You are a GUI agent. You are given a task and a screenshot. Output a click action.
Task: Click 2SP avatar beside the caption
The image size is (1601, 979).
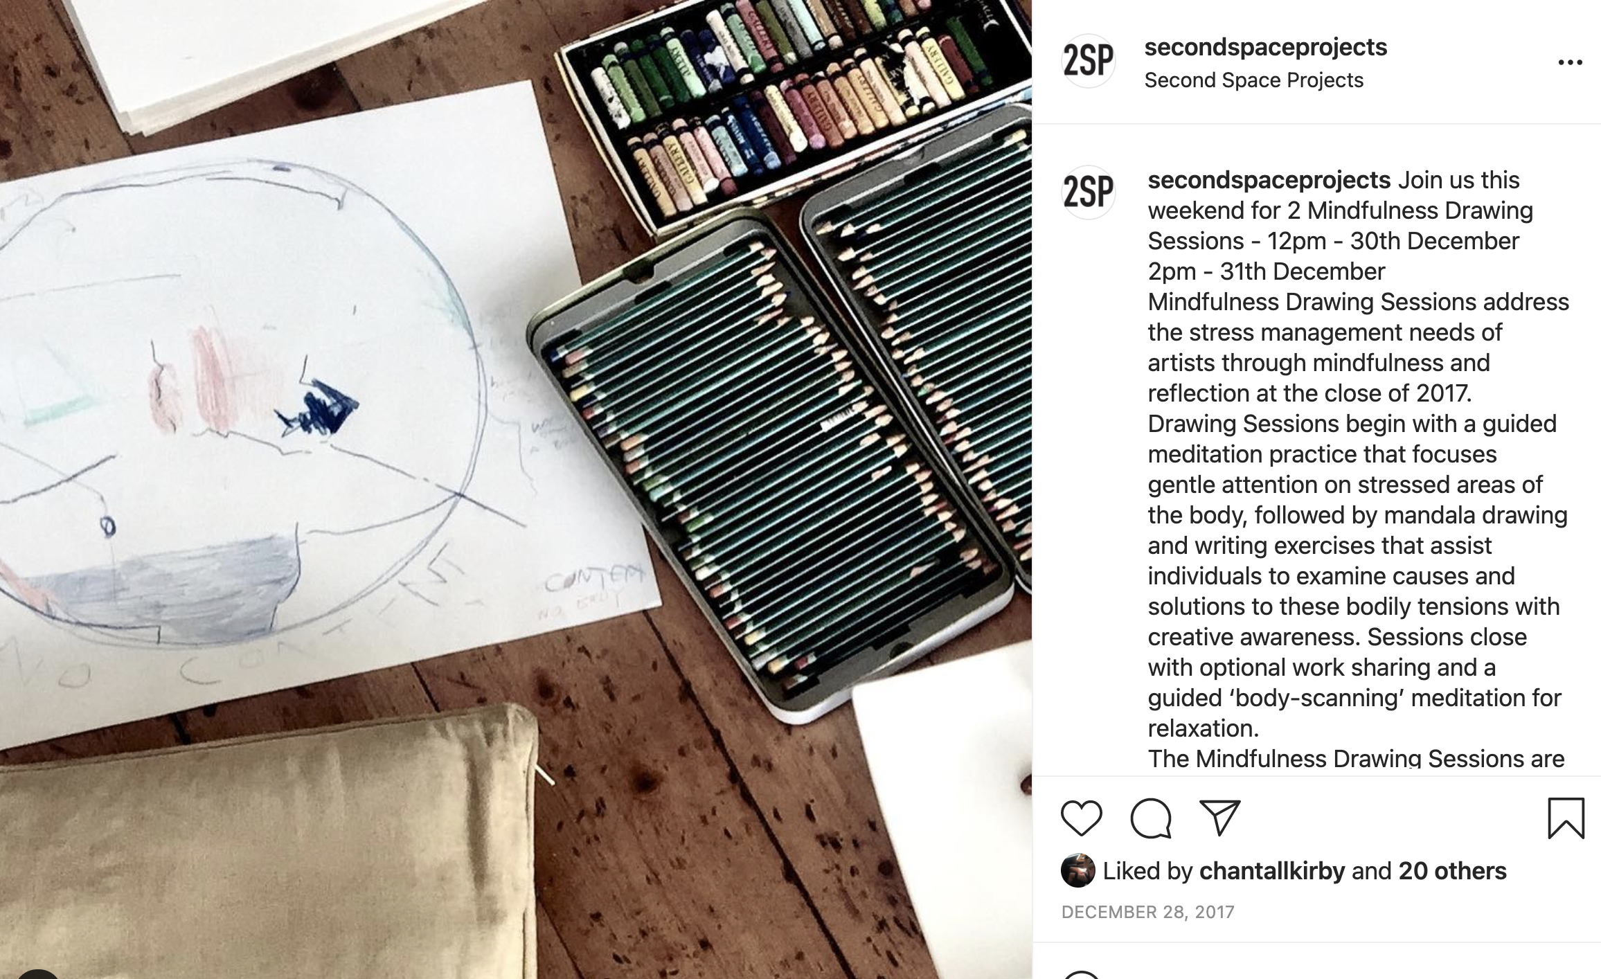[1088, 192]
